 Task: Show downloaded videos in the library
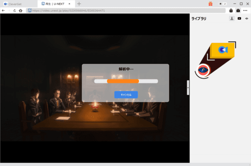[239, 18]
